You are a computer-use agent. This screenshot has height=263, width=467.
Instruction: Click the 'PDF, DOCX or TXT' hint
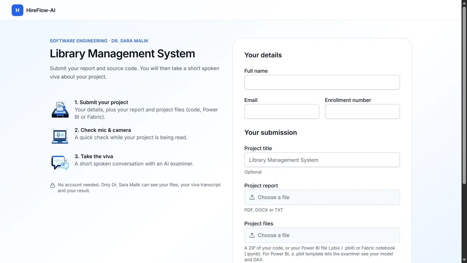pos(264,210)
